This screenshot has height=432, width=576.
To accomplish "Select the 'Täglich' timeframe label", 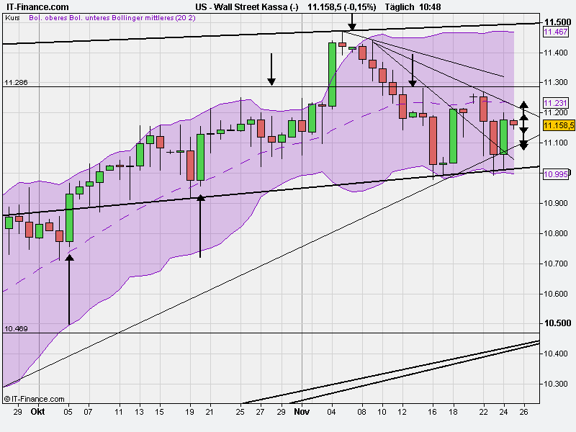I will pos(400,7).
